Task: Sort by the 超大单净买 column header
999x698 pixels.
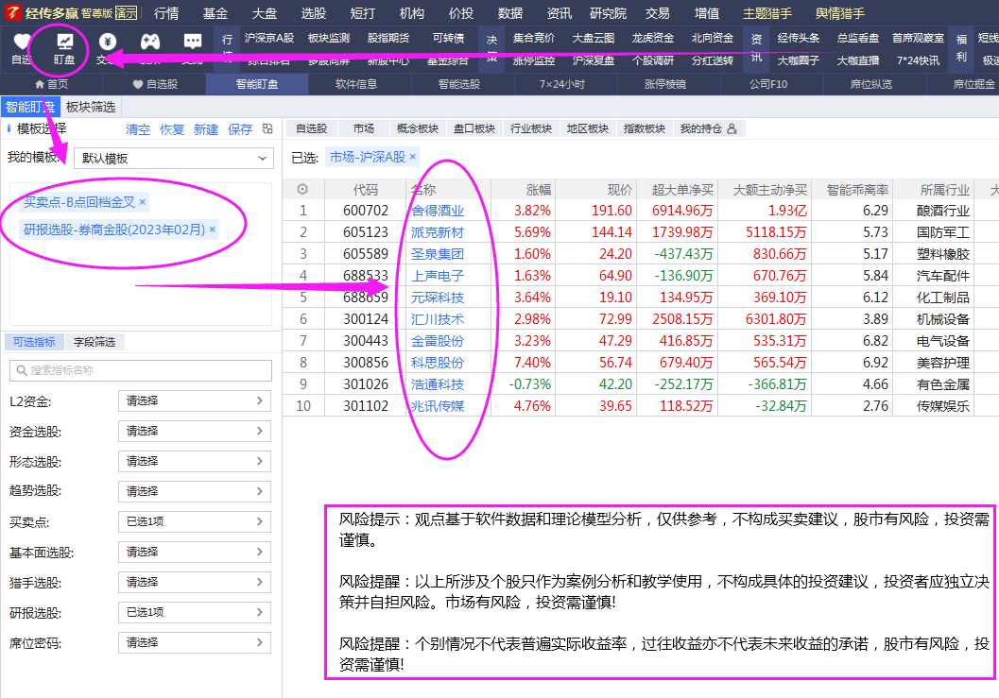Action: pos(682,190)
